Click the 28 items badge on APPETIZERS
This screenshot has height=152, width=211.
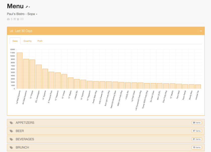point(197,123)
